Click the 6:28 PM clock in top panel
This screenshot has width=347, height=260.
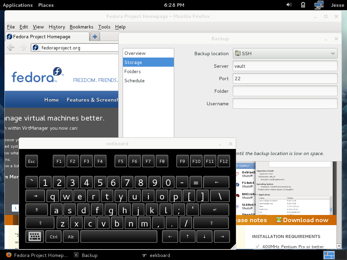[174, 5]
